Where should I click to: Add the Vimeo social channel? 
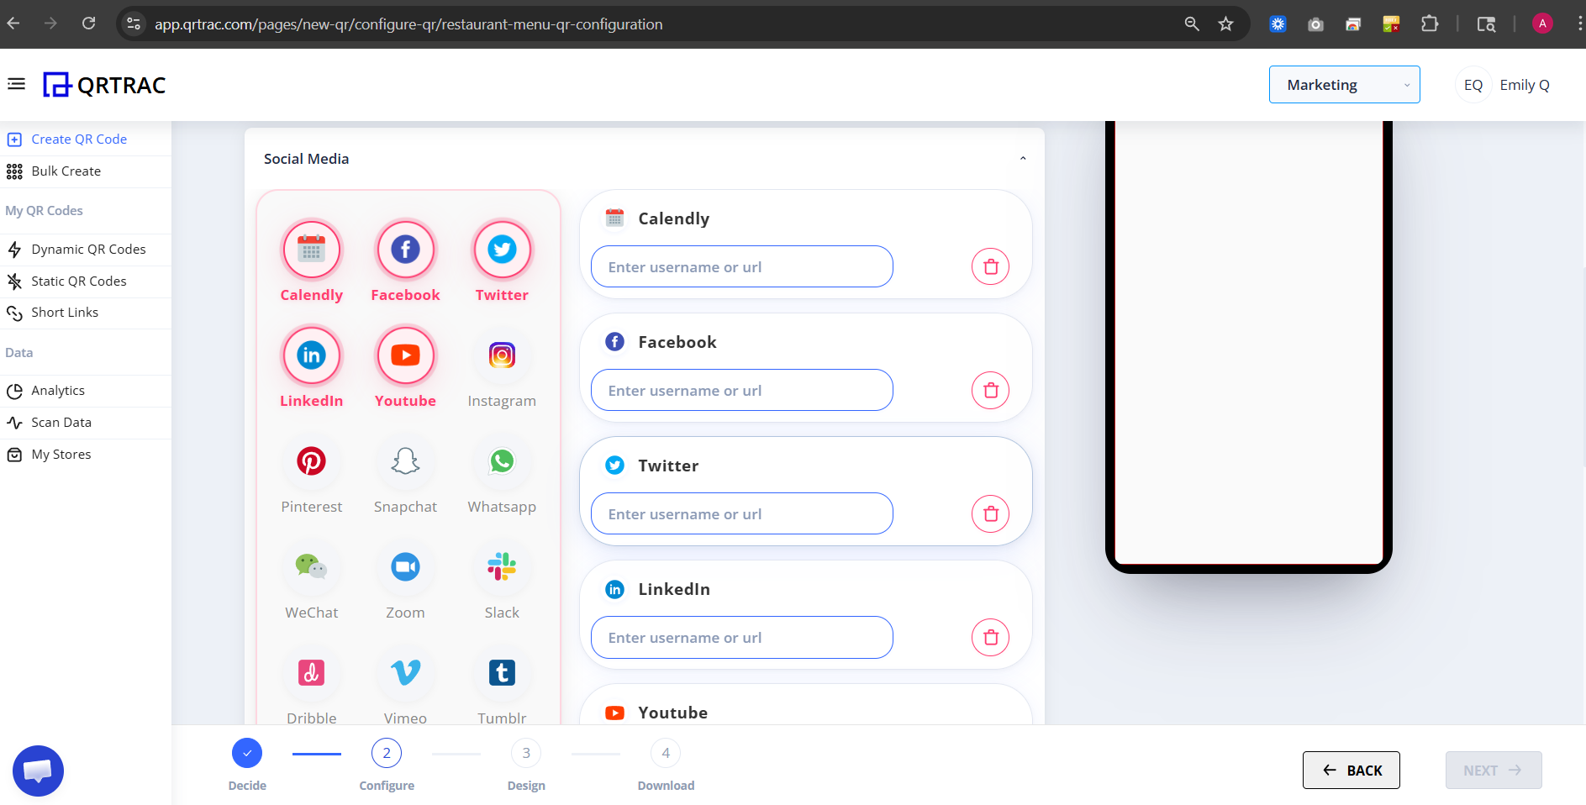(x=405, y=672)
